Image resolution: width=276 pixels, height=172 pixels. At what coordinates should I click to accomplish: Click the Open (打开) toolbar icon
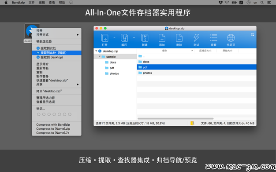point(104,38)
